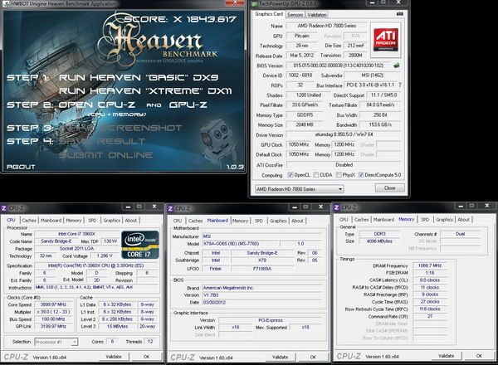This screenshot has height=365, width=498.
Task: Click Validate in CPU-Z CPU window
Action: pos(114,357)
